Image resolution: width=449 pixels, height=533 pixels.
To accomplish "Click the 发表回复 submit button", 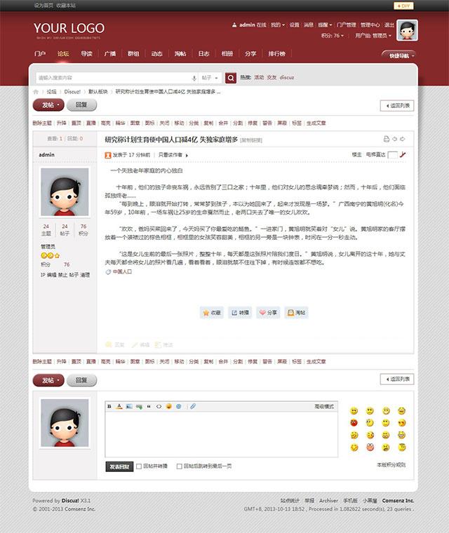I will (x=119, y=466).
